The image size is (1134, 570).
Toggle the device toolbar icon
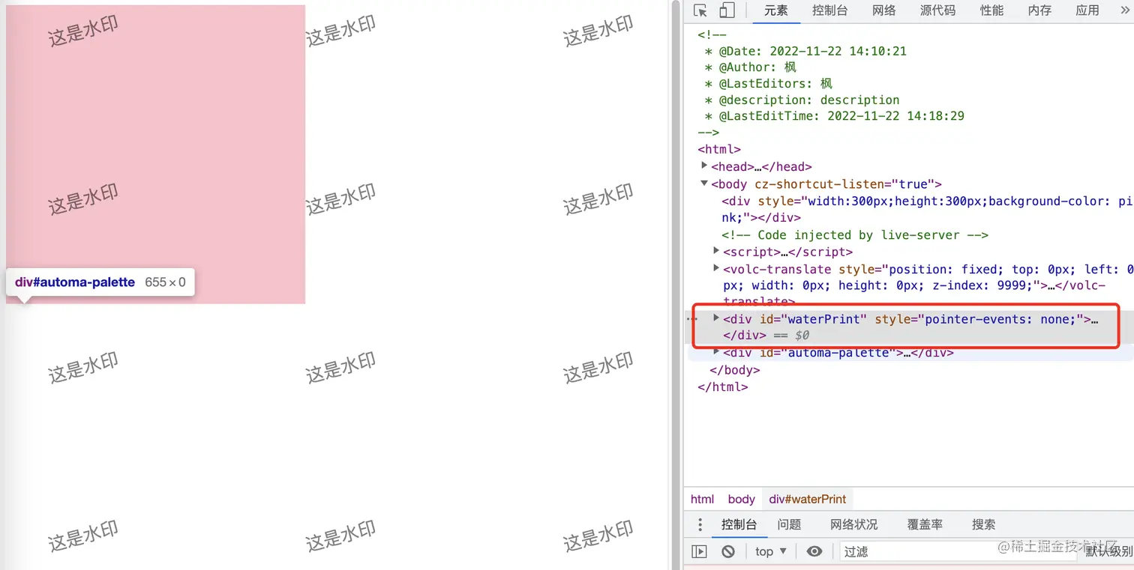[x=727, y=10]
